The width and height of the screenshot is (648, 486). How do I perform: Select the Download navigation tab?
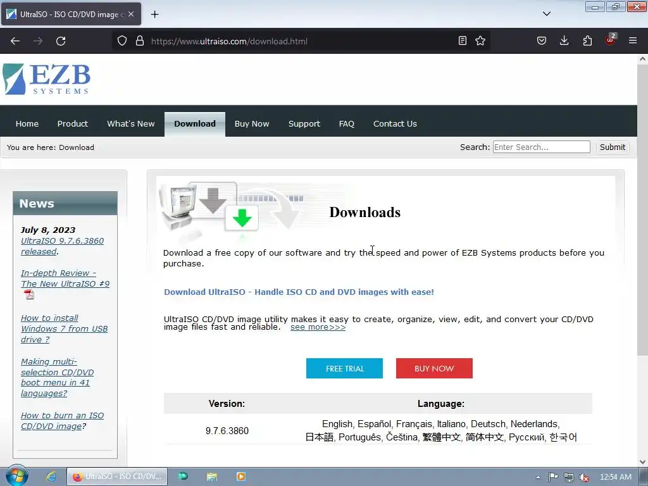click(x=195, y=123)
